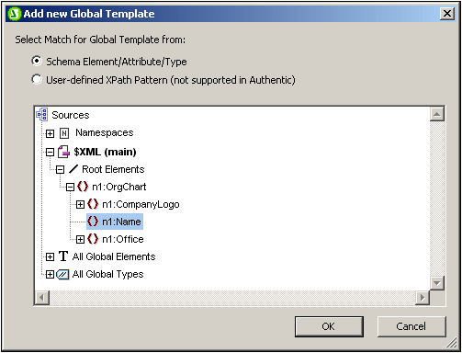The height and width of the screenshot is (353, 462).
Task: Expand the n1:Office node
Action: (x=80, y=239)
